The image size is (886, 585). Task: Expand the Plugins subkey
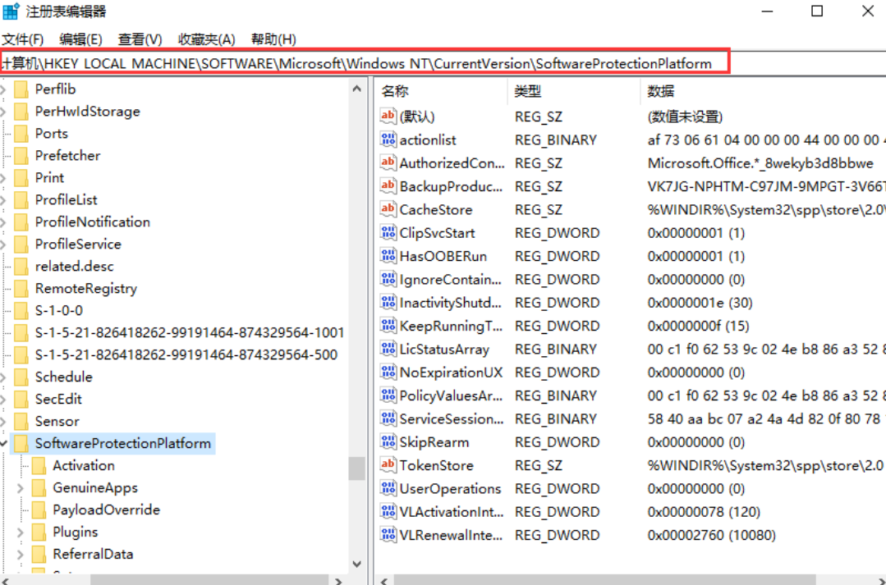click(x=21, y=532)
